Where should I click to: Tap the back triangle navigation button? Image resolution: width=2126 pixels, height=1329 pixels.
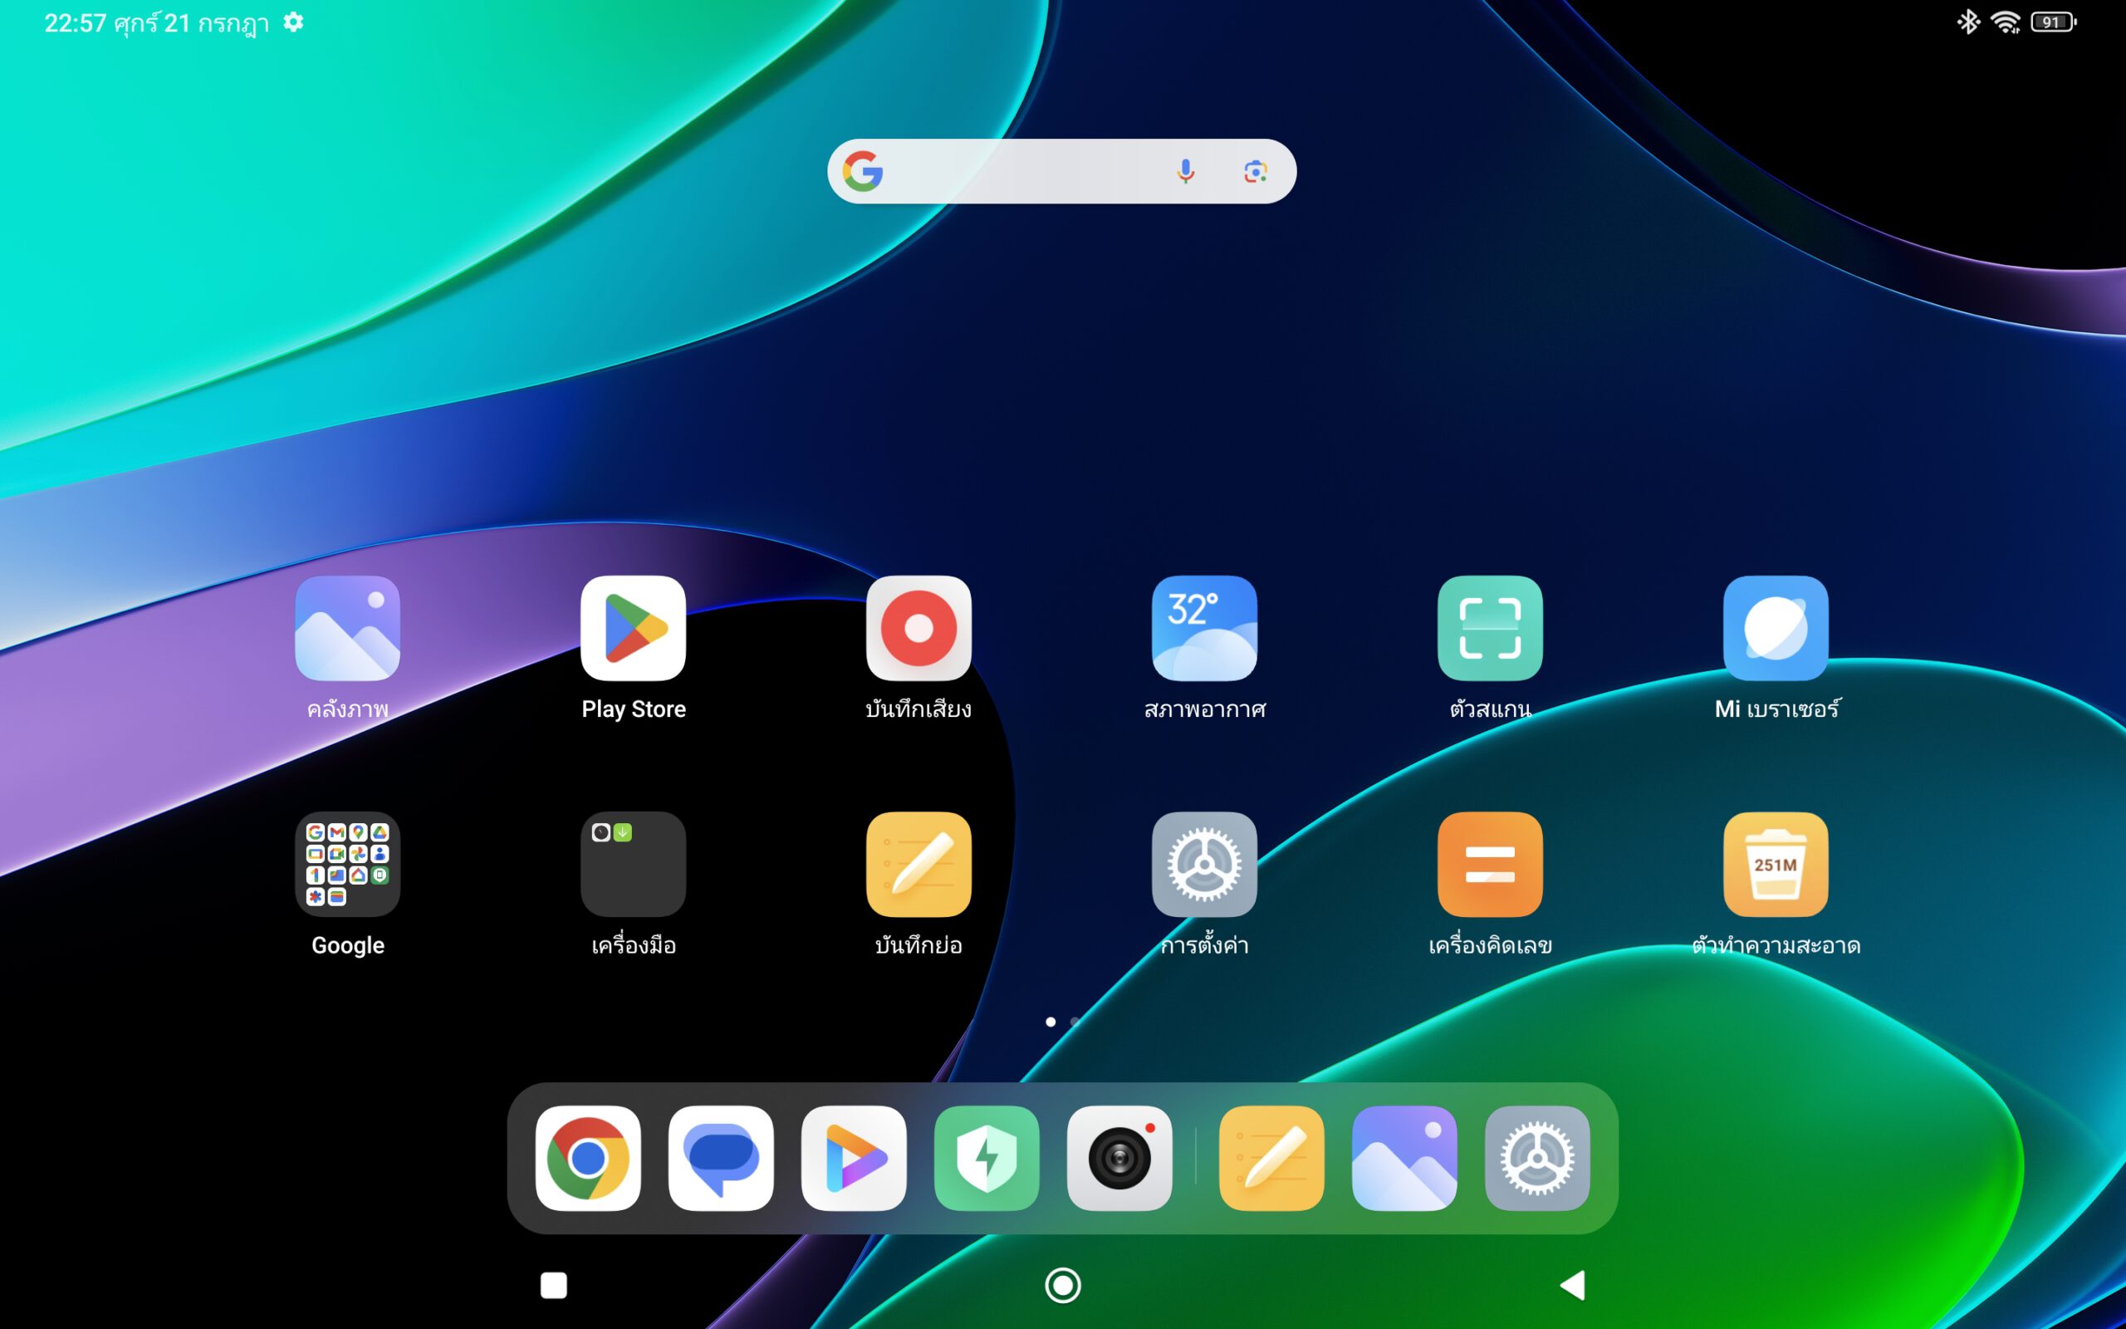[x=1573, y=1285]
